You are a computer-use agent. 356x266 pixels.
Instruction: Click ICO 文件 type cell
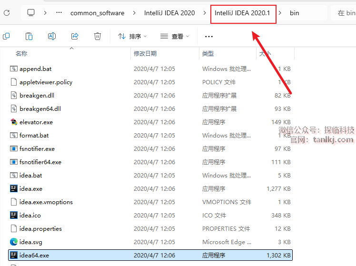click(214, 216)
